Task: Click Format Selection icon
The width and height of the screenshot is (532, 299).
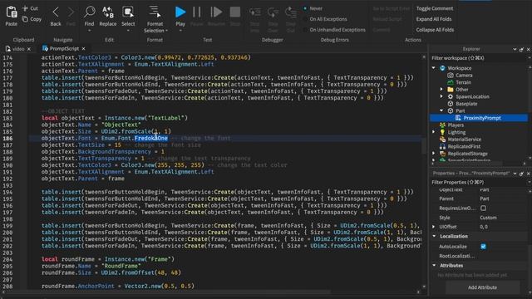Action: [155, 12]
